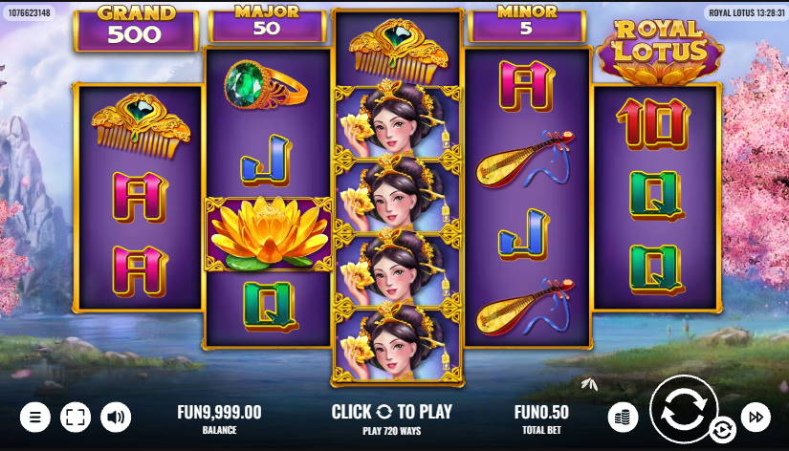Open the coin stack bet settings
Viewport: 789px width, 451px height.
coord(623,417)
